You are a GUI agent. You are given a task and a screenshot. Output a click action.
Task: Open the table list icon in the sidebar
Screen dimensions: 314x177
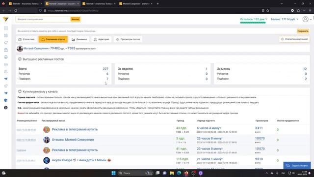pos(6,28)
